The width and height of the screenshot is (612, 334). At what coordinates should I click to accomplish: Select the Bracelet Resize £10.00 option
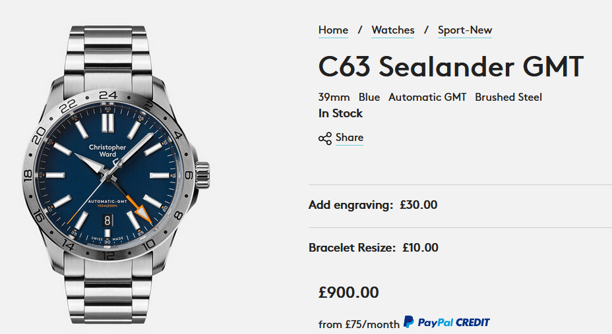coord(373,248)
